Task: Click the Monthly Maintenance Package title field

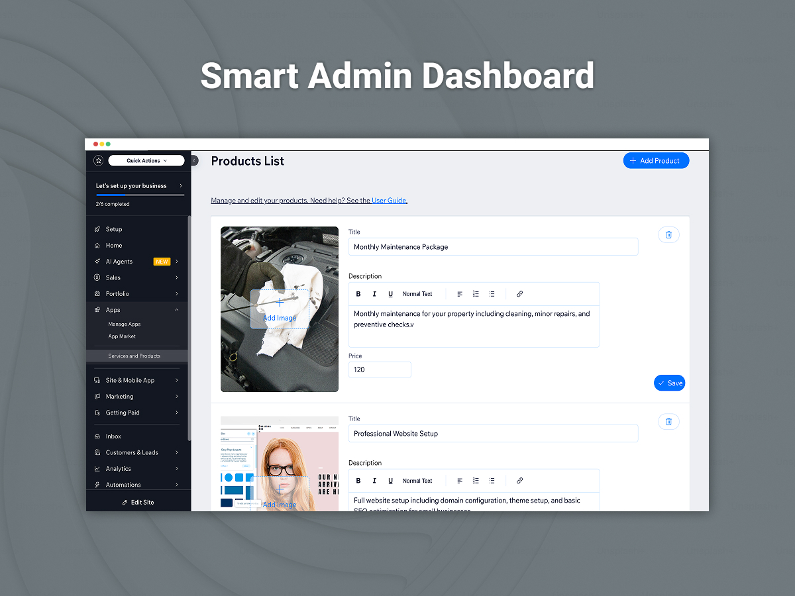Action: pos(494,247)
